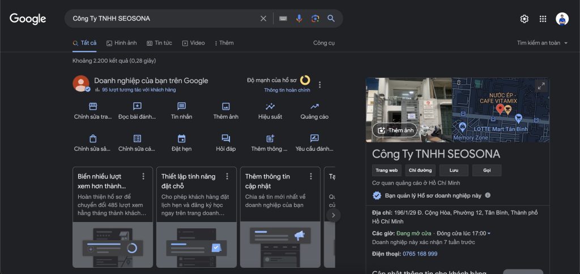The image size is (580, 274).
Task: Call phone number 0765 168 999
Action: pyautogui.click(x=420, y=254)
